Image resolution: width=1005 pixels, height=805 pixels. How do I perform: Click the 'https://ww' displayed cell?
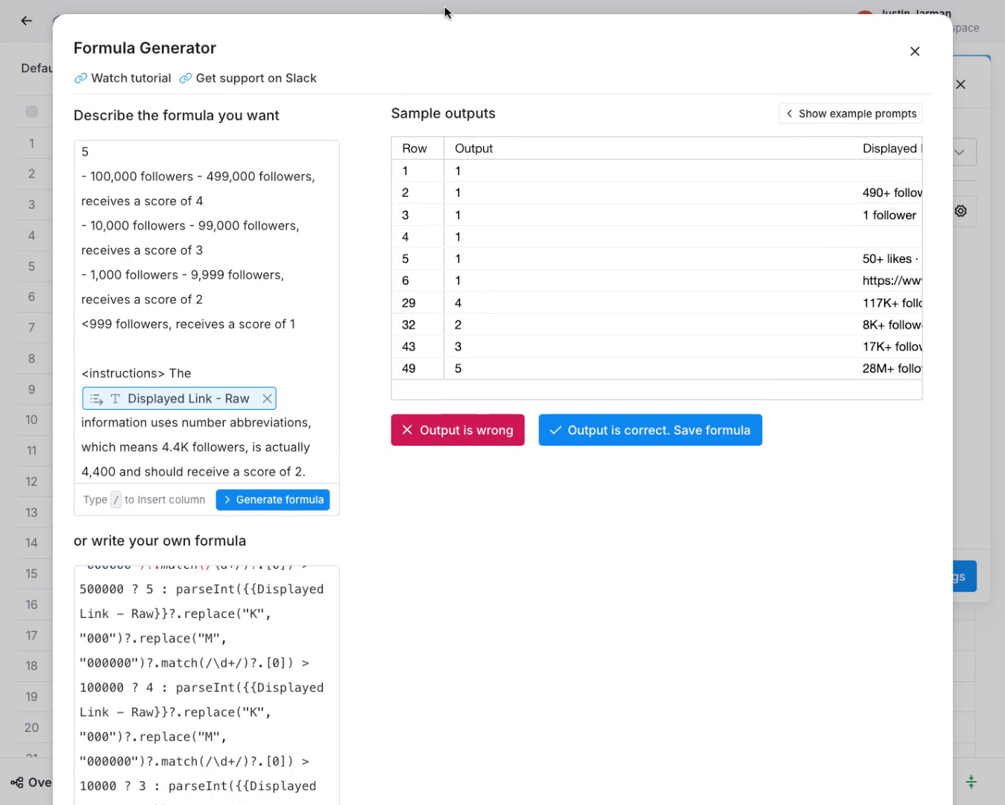pos(892,280)
